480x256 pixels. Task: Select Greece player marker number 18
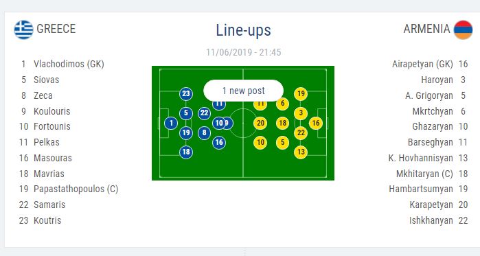coord(186,152)
